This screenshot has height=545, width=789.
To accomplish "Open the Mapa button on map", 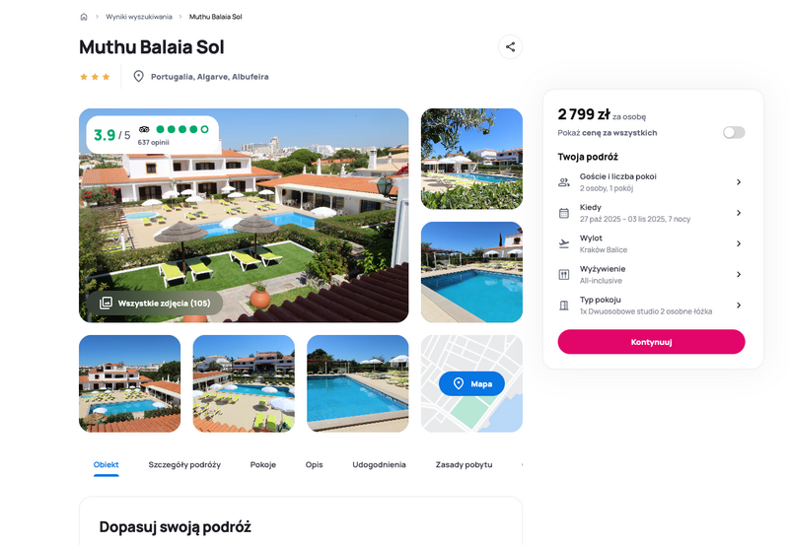I will [471, 383].
